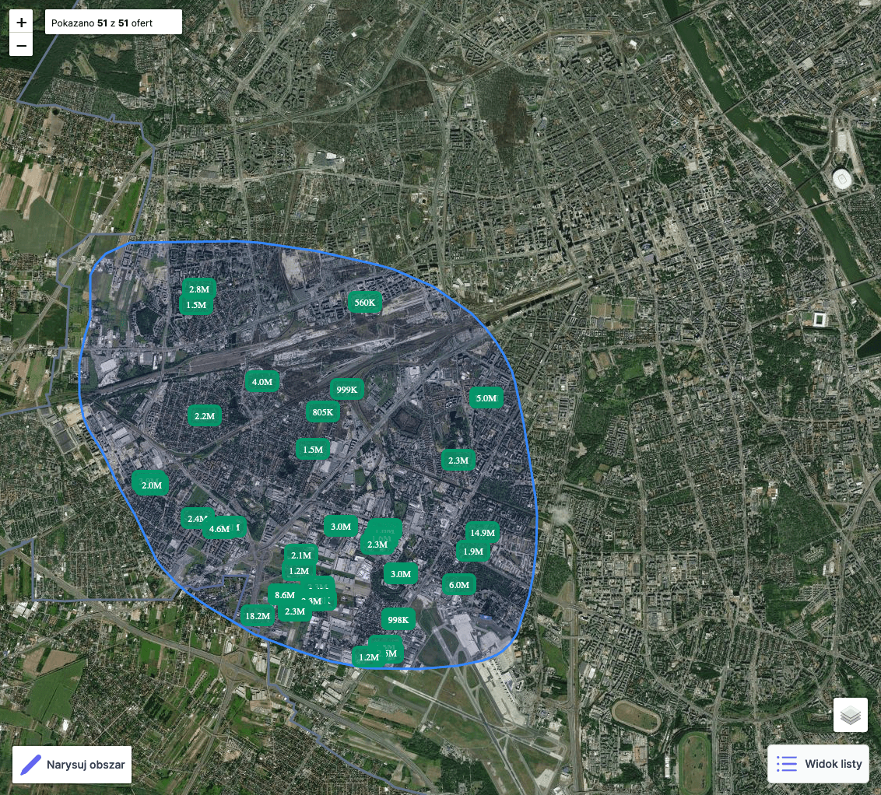Image resolution: width=881 pixels, height=795 pixels.
Task: Select the 18.2M price marker
Action: [x=258, y=615]
